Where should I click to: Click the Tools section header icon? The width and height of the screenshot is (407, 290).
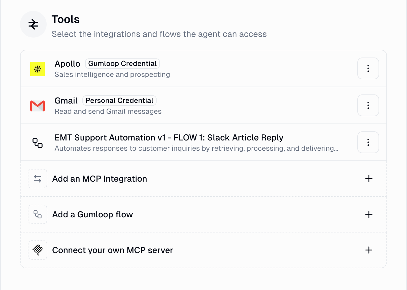(33, 24)
